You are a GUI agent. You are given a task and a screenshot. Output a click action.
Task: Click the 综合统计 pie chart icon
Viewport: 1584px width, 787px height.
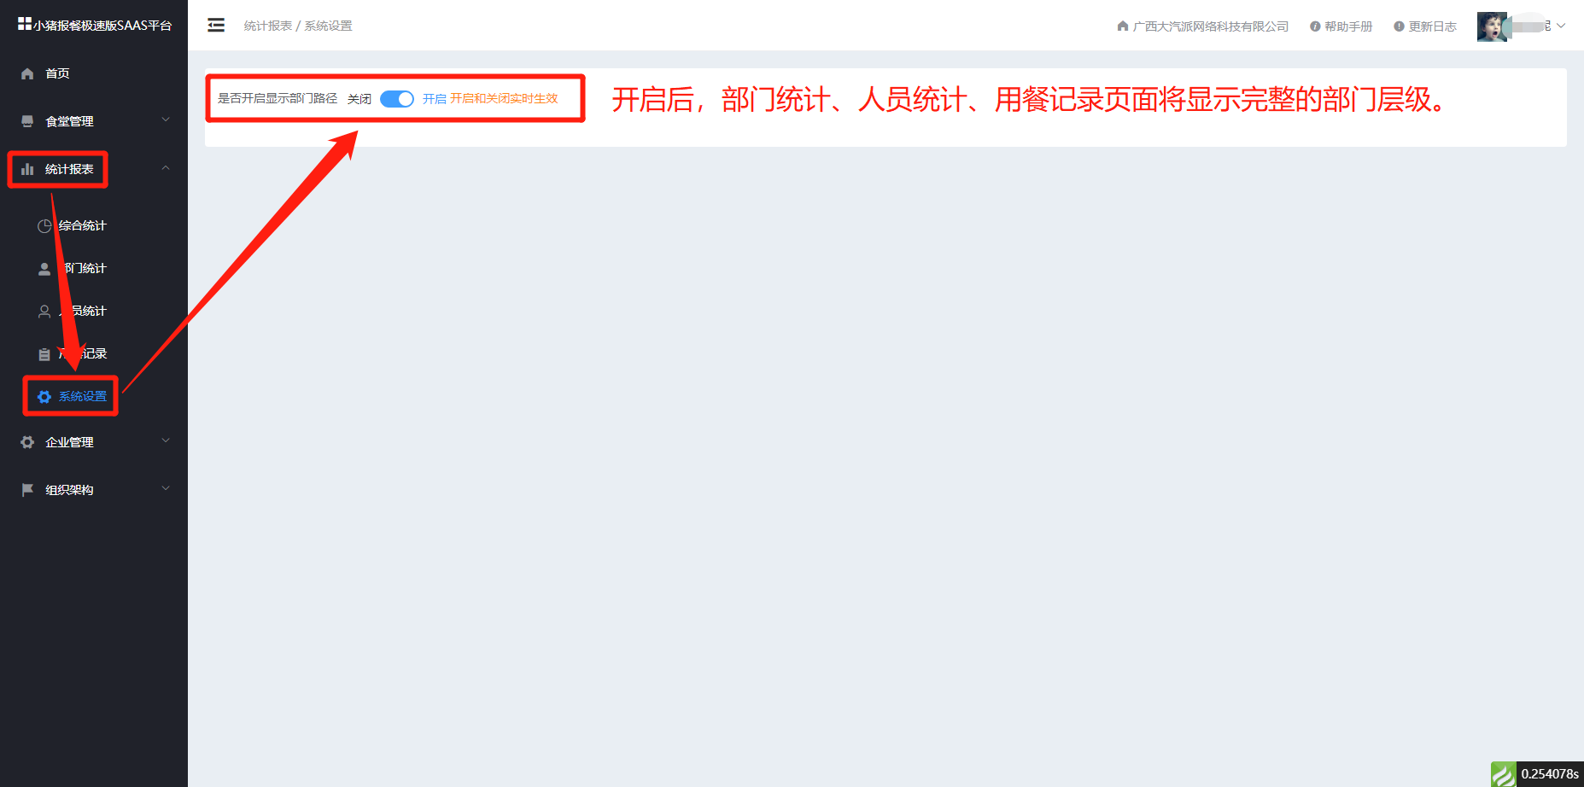[x=44, y=226]
